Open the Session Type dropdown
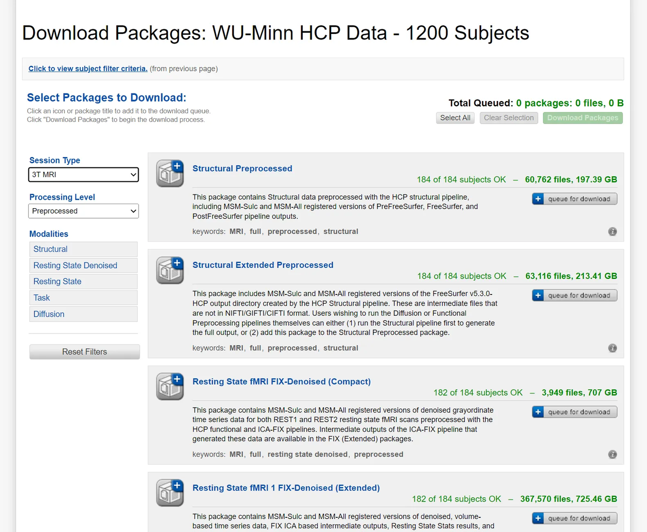Screen dimensions: 647x532 [x=83, y=175]
